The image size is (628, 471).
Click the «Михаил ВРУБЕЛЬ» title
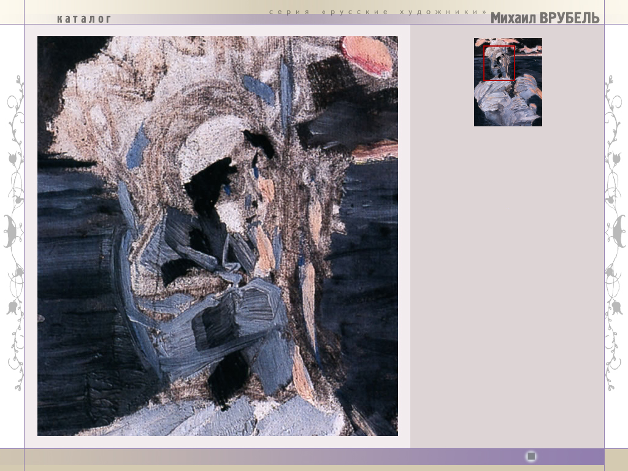point(545,18)
